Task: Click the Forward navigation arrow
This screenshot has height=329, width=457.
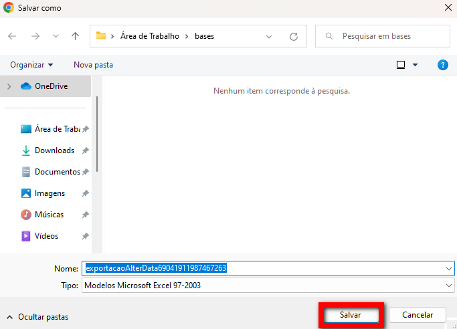Action: tap(35, 36)
